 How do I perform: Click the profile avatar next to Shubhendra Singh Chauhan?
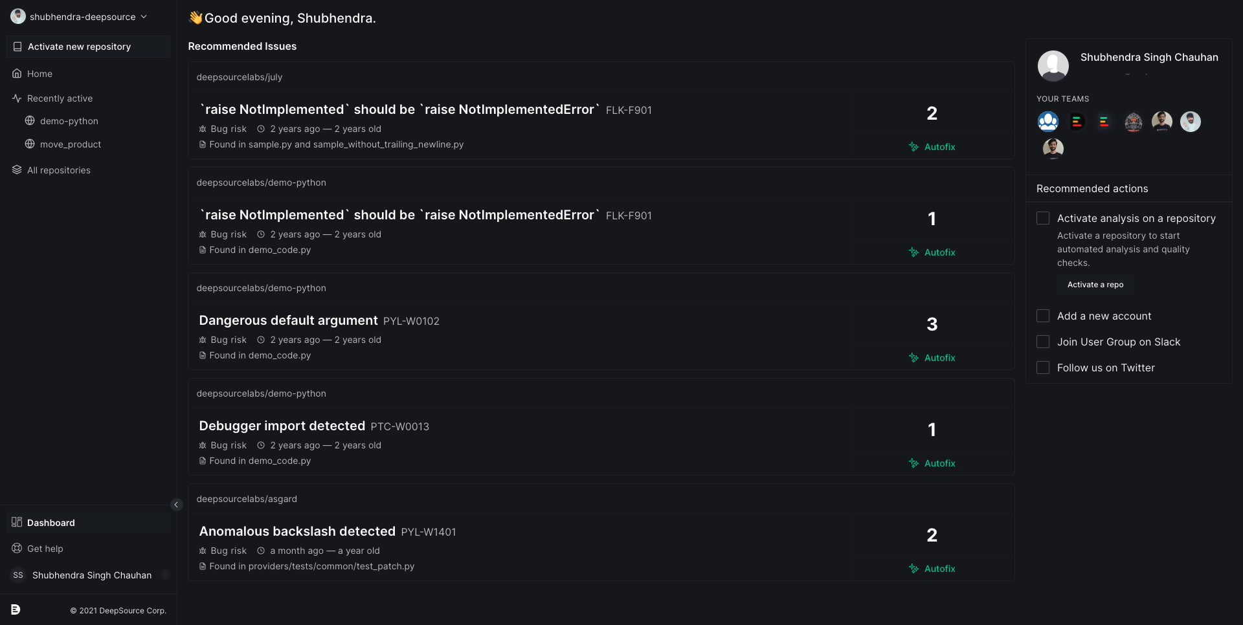(x=1053, y=65)
